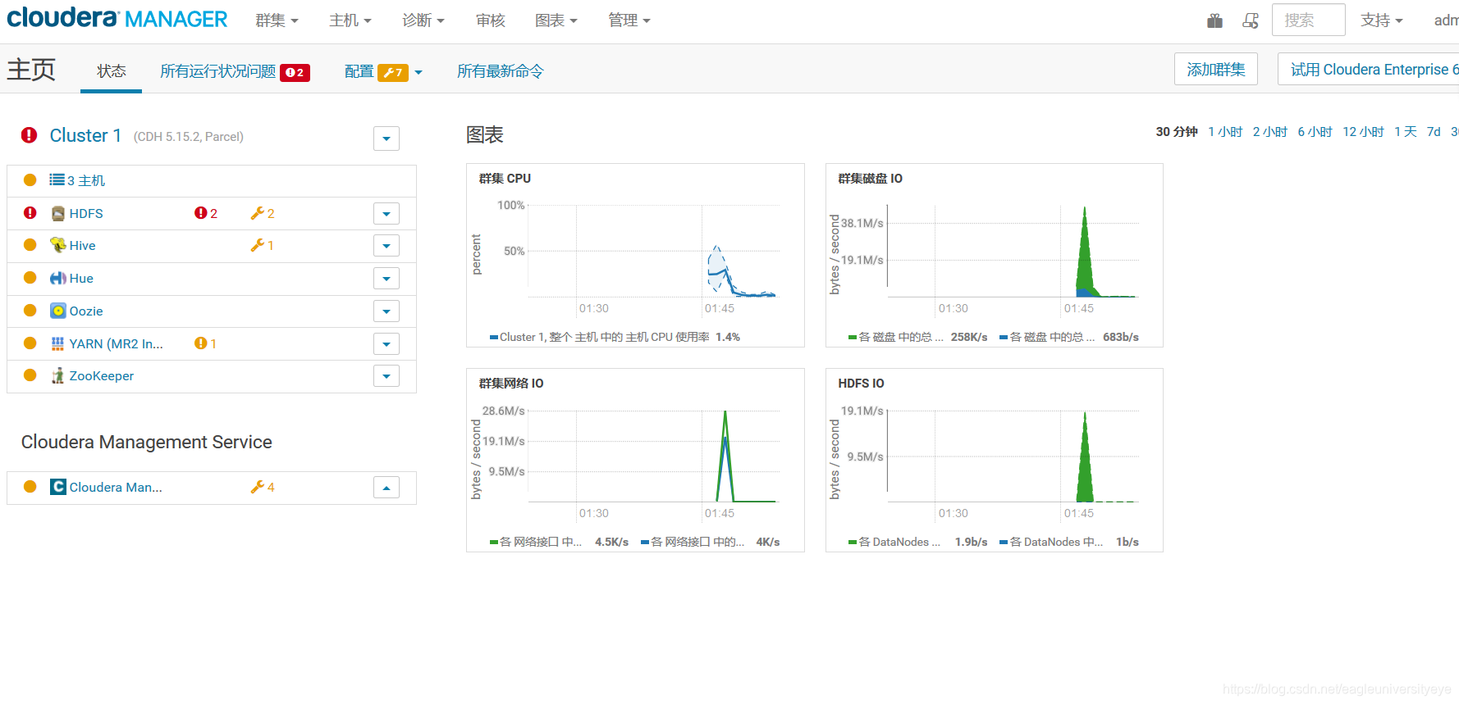The width and height of the screenshot is (1459, 704).
Task: Select the 2 小时 time range
Action: (1270, 131)
